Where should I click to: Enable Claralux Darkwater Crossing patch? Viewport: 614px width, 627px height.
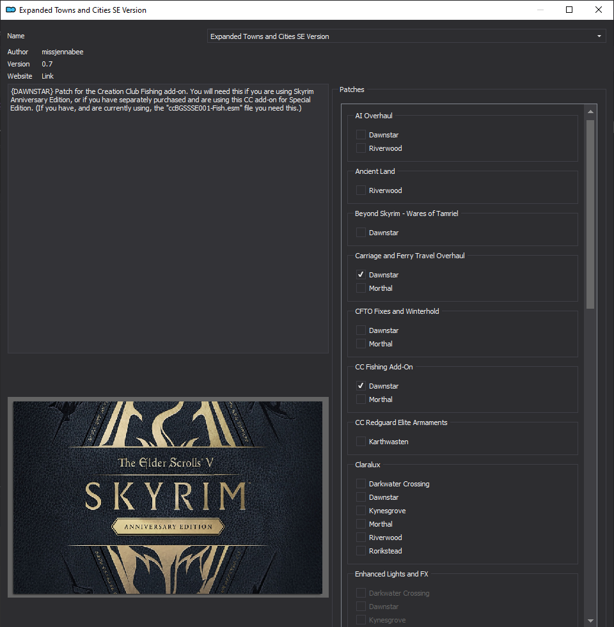coord(361,484)
